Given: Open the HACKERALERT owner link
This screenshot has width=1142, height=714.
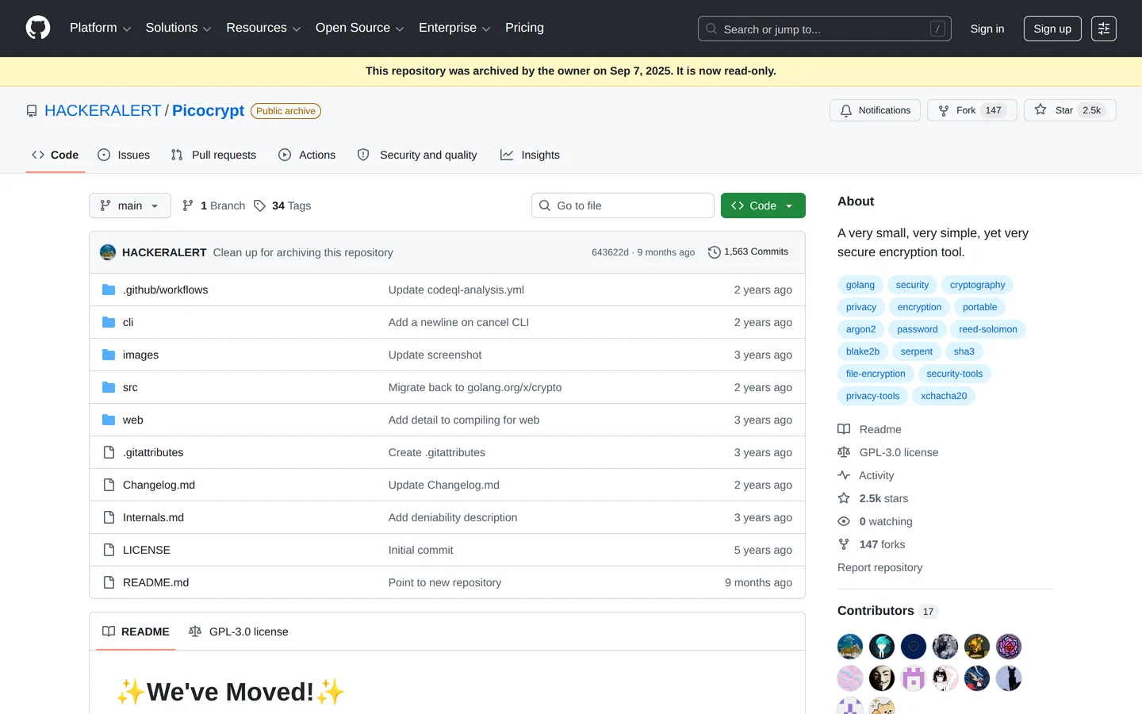Looking at the screenshot, I should coord(103,110).
